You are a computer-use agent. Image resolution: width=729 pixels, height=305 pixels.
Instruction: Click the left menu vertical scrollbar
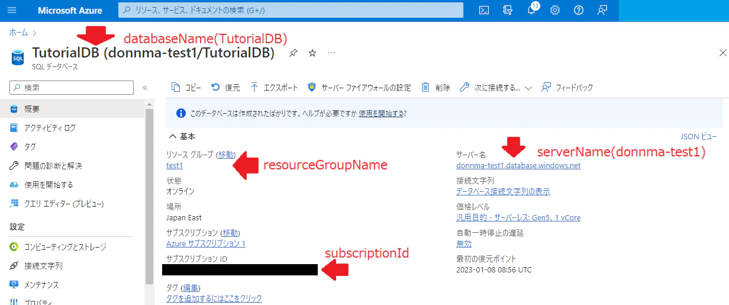(149, 195)
